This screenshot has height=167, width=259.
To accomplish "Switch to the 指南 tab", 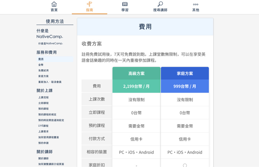I will (89, 7).
